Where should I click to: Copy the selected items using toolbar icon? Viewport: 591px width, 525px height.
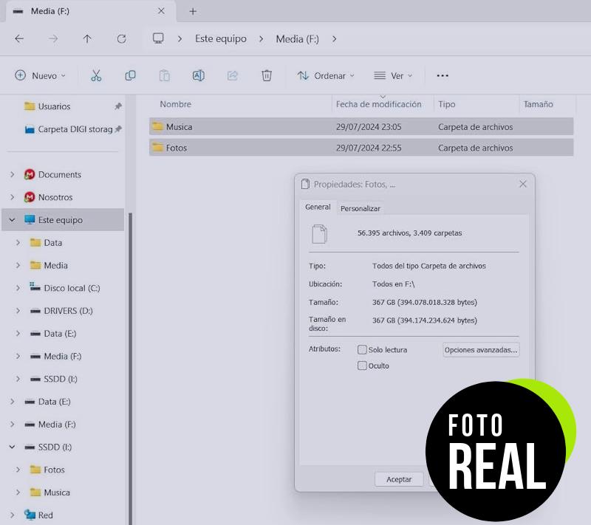pyautogui.click(x=130, y=76)
